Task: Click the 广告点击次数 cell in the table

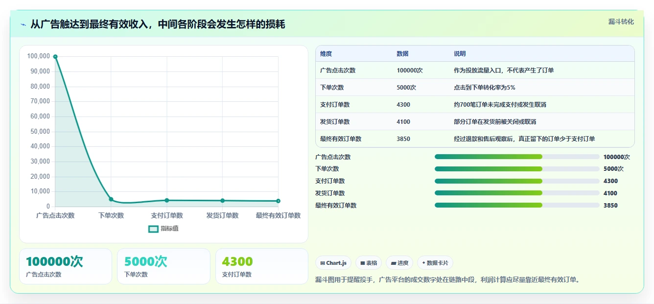Action: (338, 70)
